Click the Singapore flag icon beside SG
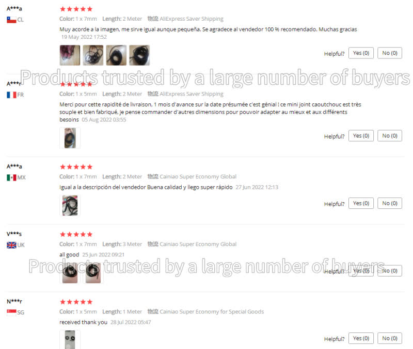This screenshot has height=349, width=413. coord(11,312)
